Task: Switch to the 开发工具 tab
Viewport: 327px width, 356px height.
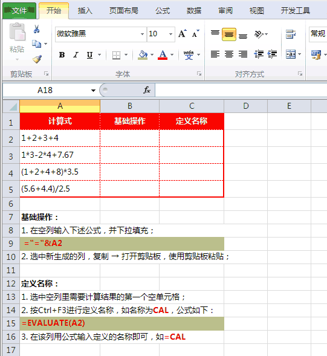Action: [x=295, y=10]
